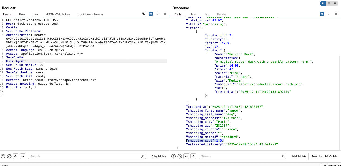Click inside the response Search field
341x166 pixels.
[241, 156]
